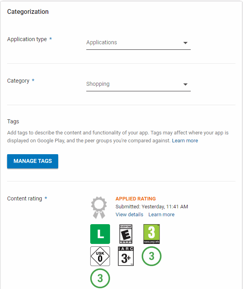Click the APPLIED RATING status text
This screenshot has width=243, height=289.
(x=136, y=199)
